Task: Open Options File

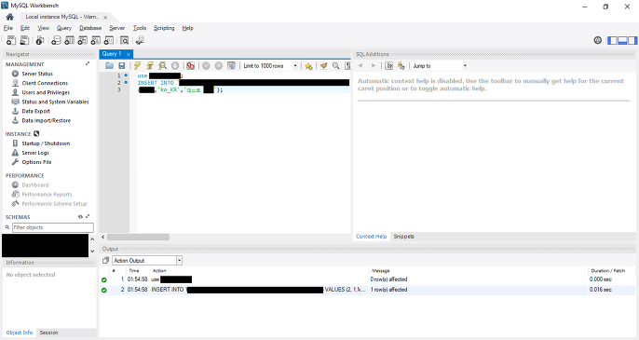Action: pyautogui.click(x=36, y=162)
